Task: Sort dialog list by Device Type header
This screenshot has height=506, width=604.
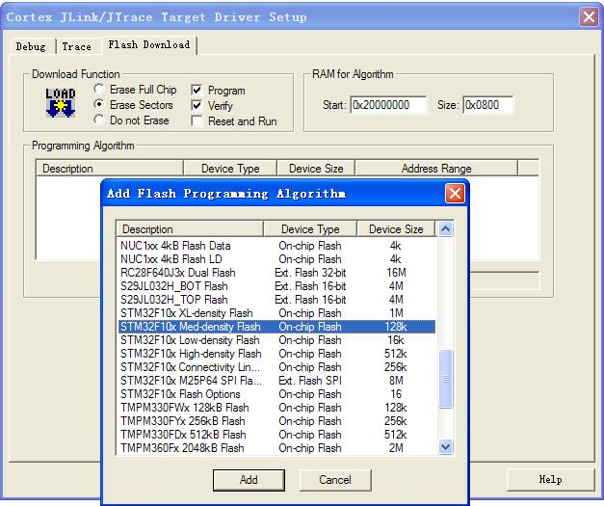Action: (310, 229)
